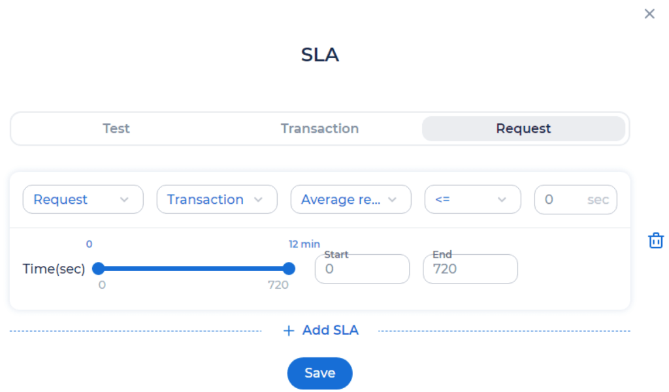Close the SLA dialog
The width and height of the screenshot is (669, 392).
pos(649,14)
